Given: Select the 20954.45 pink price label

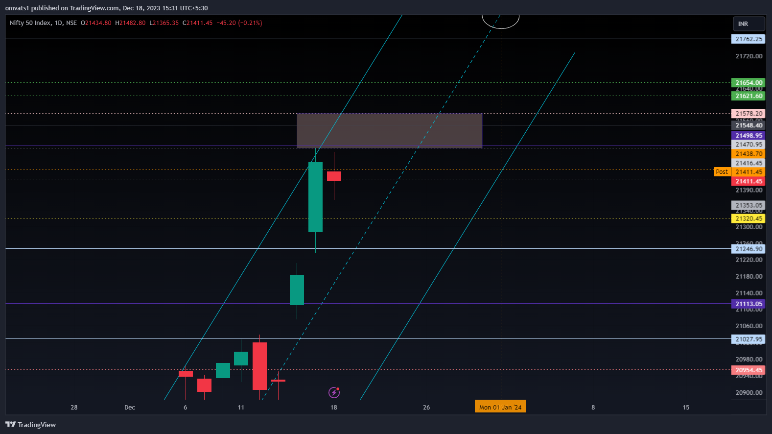Looking at the screenshot, I should tap(749, 370).
